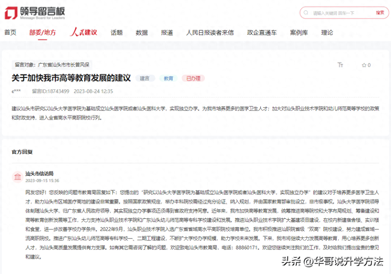Viewport: 391px width, 274px height.
Task: Open 人民日报读者来信 in the navigation
Action: point(210,33)
